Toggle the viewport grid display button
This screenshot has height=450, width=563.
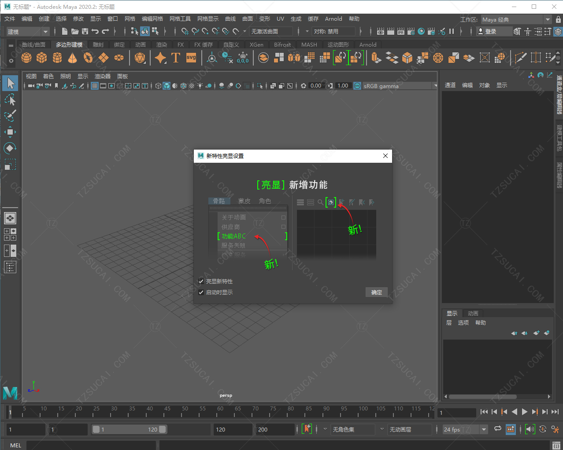pyautogui.click(x=95, y=86)
